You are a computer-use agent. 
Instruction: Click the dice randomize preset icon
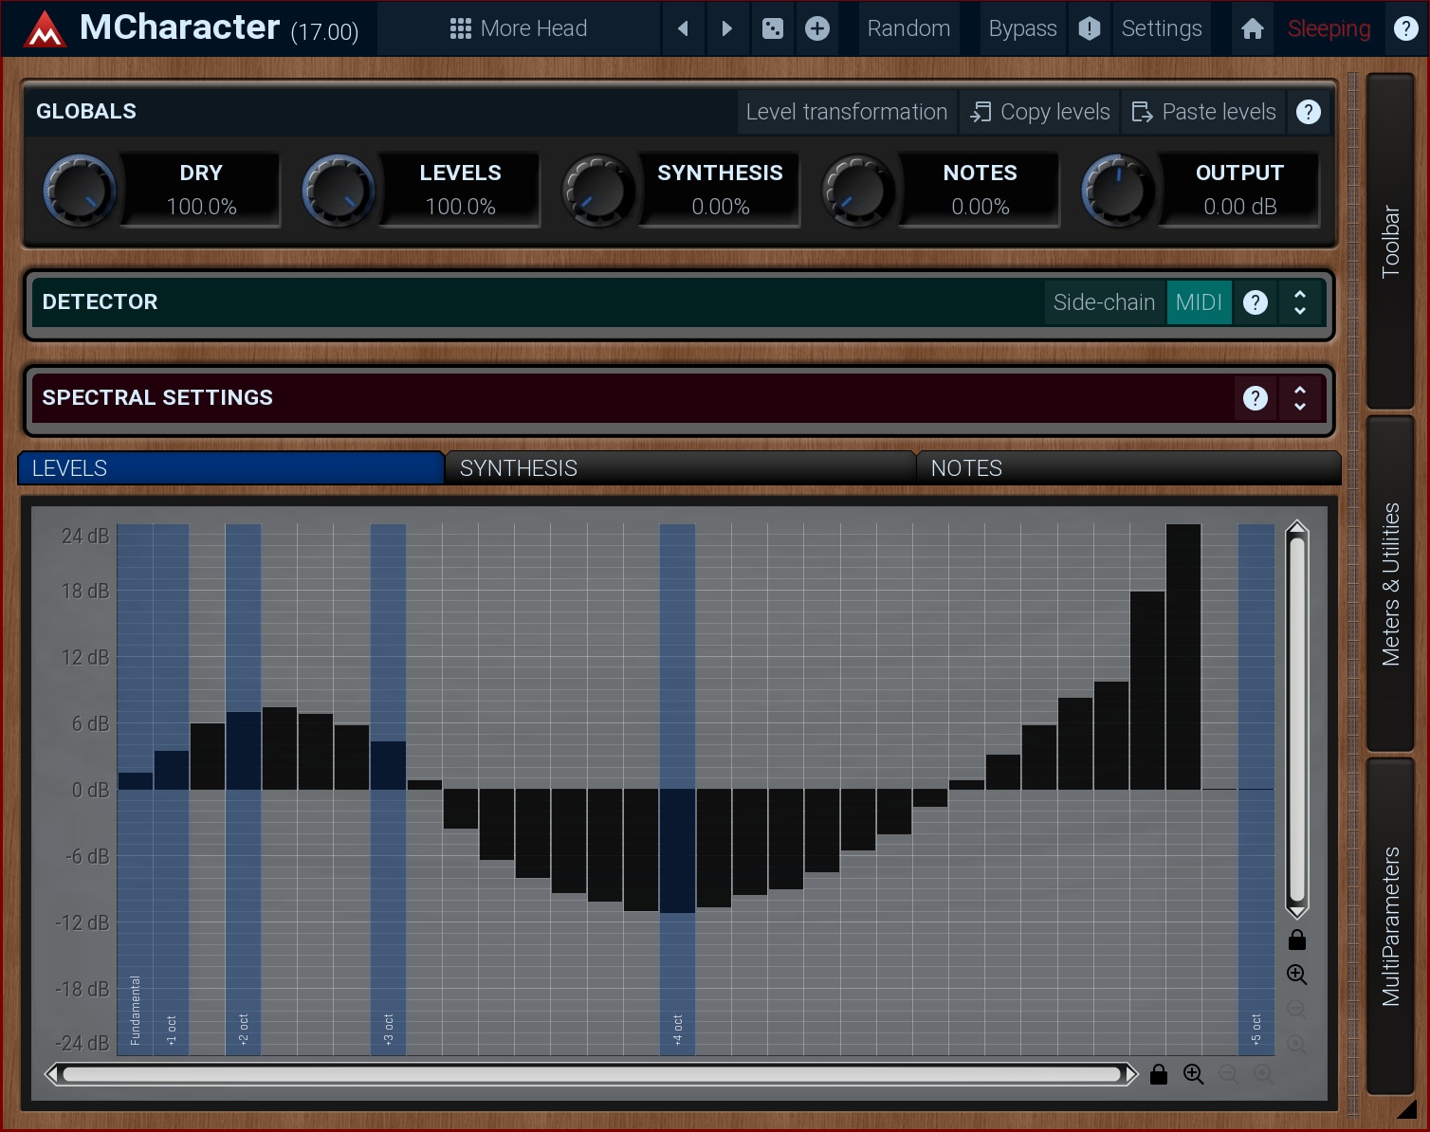(773, 28)
